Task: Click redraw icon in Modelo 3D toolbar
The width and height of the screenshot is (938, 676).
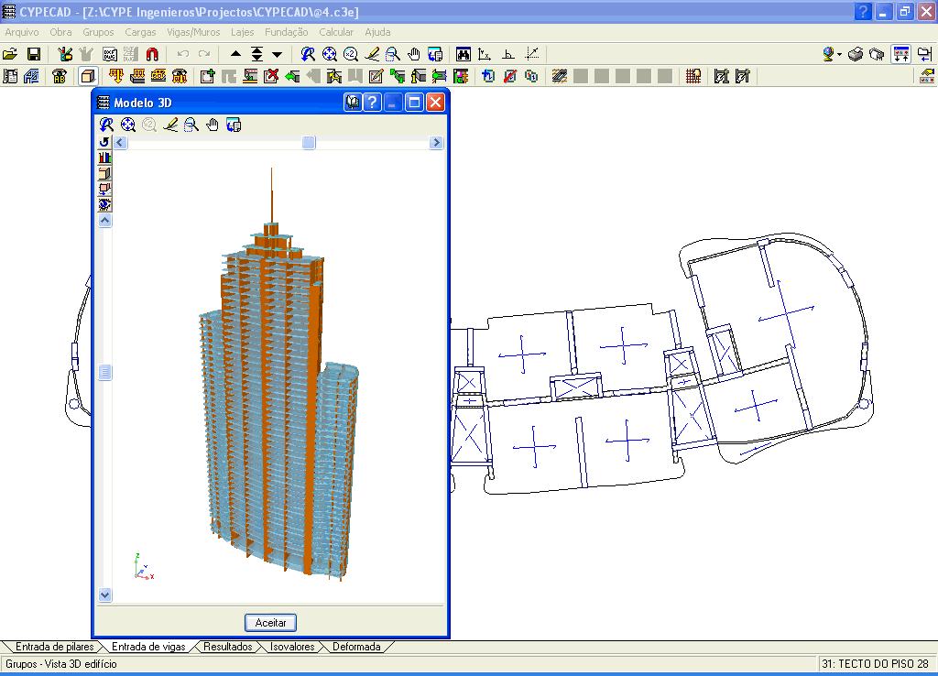Action: tap(106, 125)
